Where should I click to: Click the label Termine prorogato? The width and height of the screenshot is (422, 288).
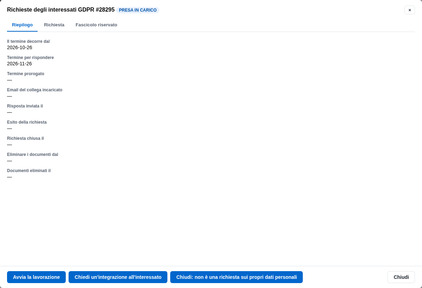[x=26, y=74]
